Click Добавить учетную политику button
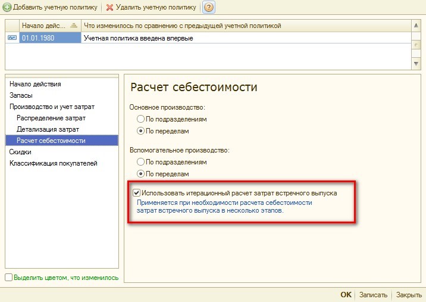Viewport: 426px width, 302px height. [x=50, y=7]
